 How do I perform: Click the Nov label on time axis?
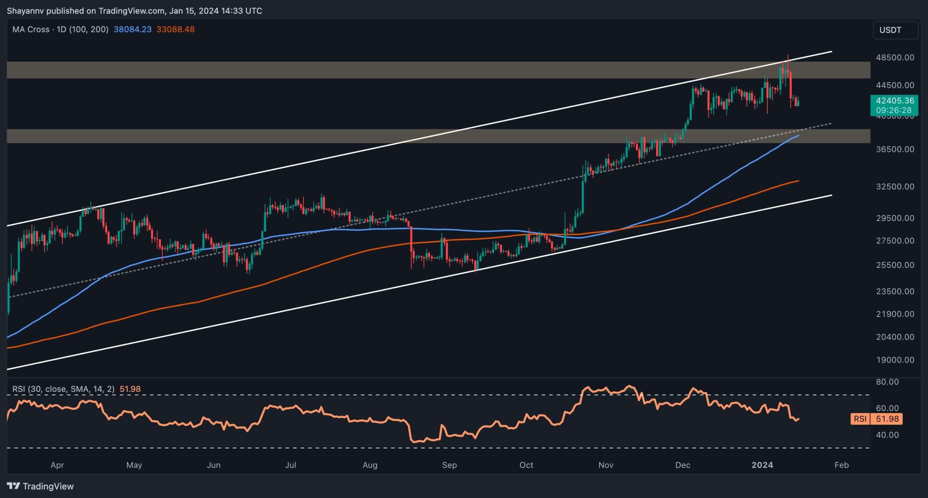point(606,465)
